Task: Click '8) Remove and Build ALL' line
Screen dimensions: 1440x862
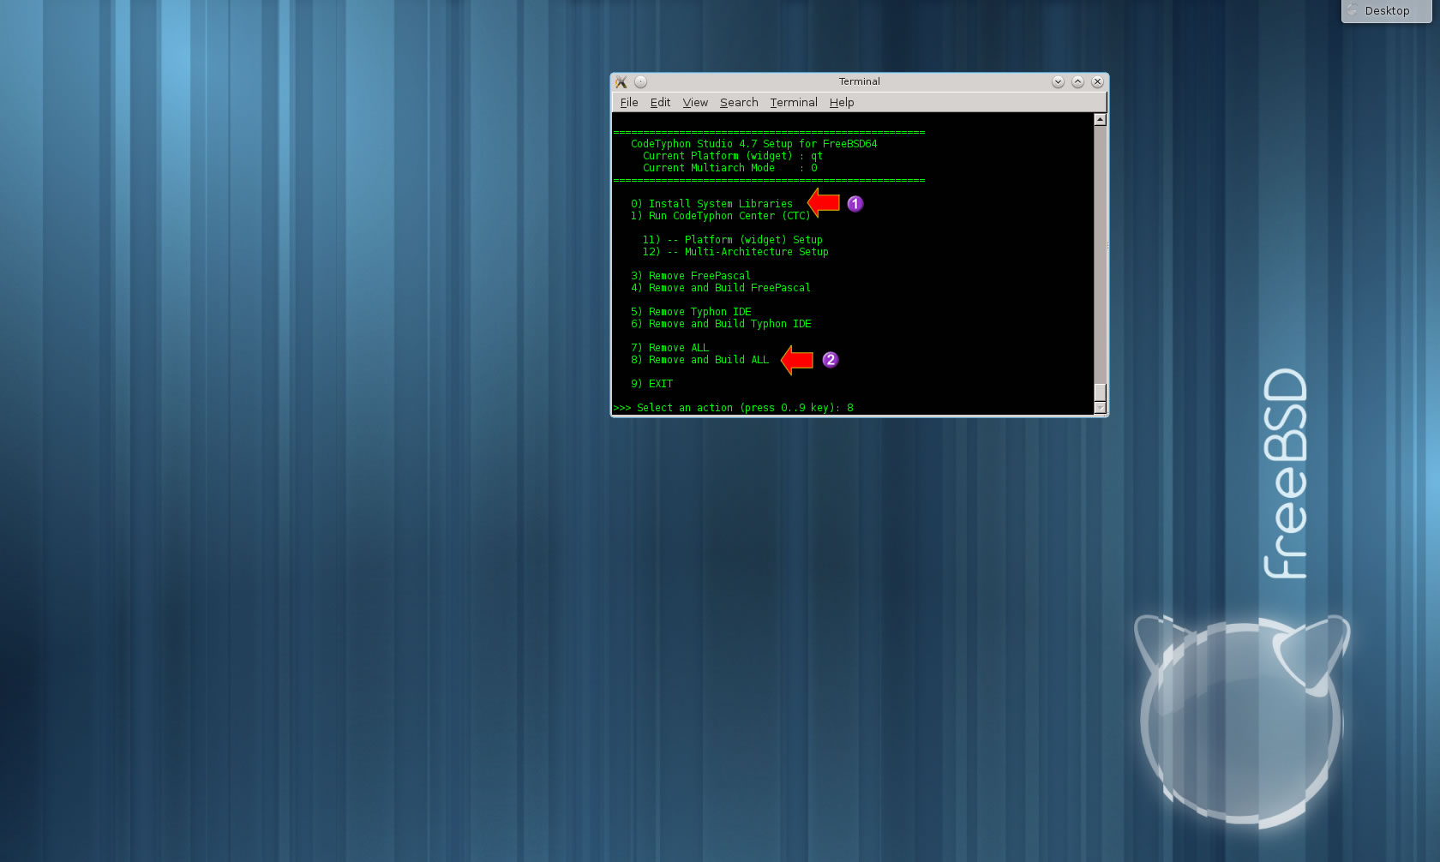Action: (x=699, y=360)
